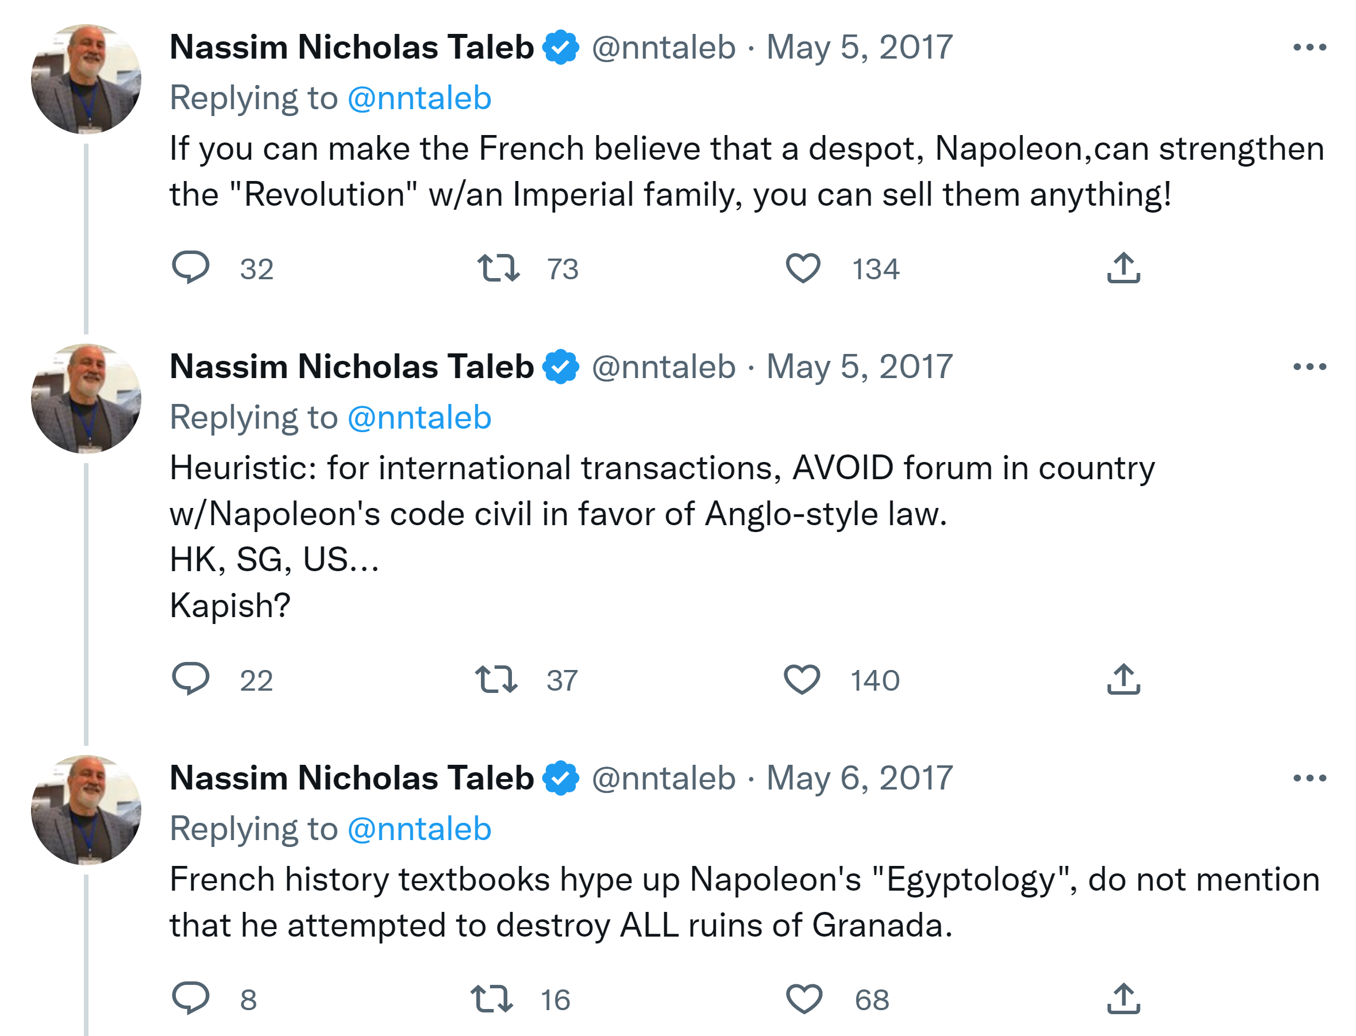Like the tweet with 68 likes
1356x1036 pixels.
[x=803, y=999]
